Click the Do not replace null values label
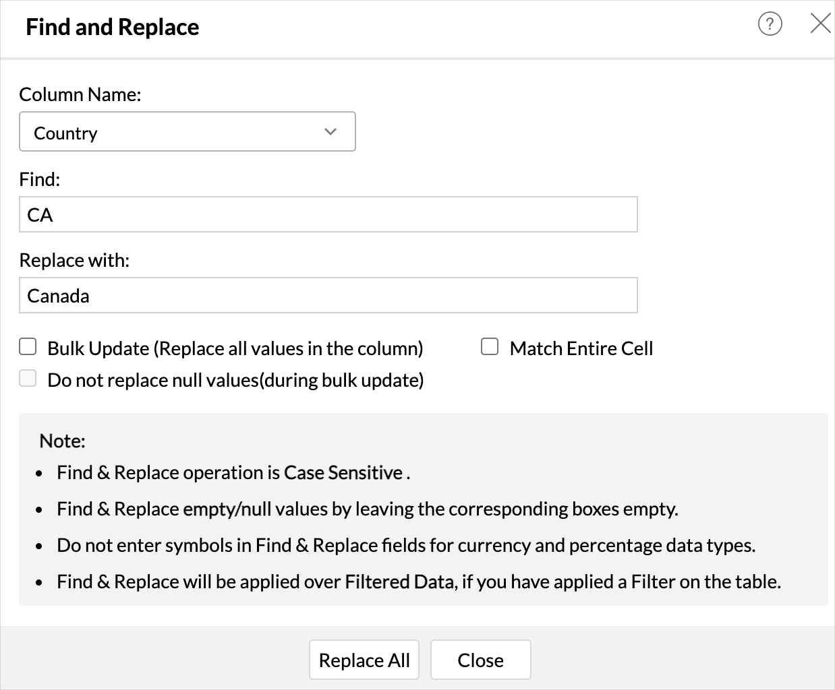 coord(235,380)
